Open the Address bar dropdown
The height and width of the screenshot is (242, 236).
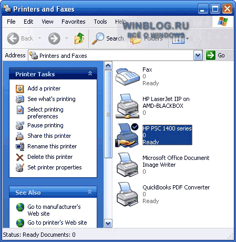(x=198, y=55)
